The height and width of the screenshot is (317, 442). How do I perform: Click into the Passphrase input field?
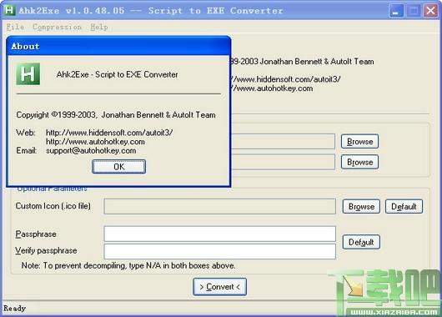220,234
